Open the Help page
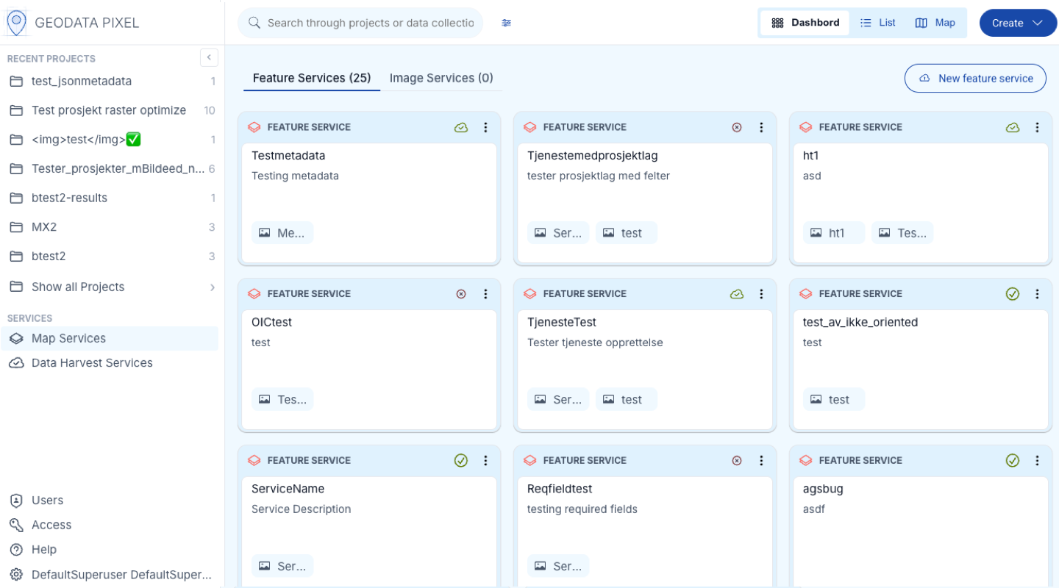Screen dimensions: 1059x588 43,550
